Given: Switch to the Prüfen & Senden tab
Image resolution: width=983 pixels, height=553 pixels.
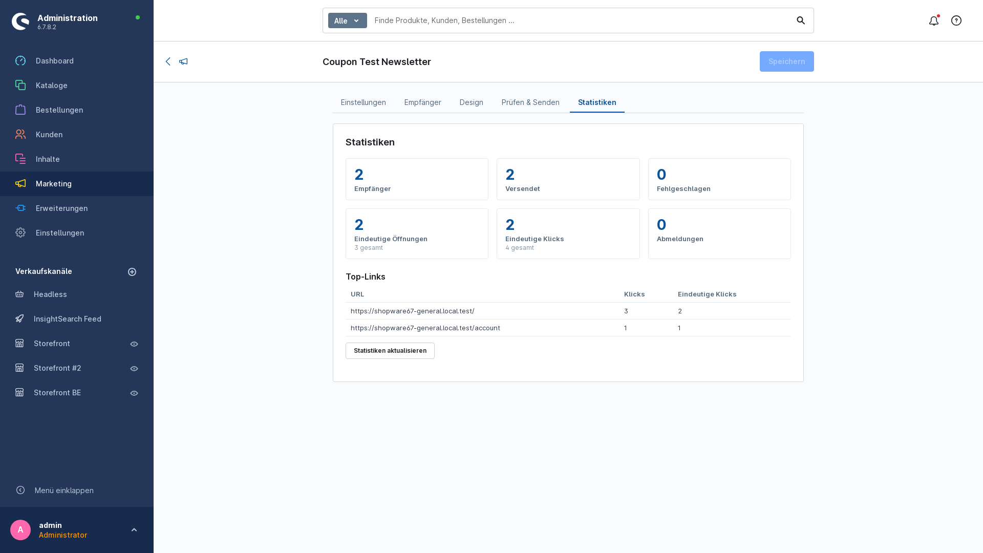Looking at the screenshot, I should 530,102.
